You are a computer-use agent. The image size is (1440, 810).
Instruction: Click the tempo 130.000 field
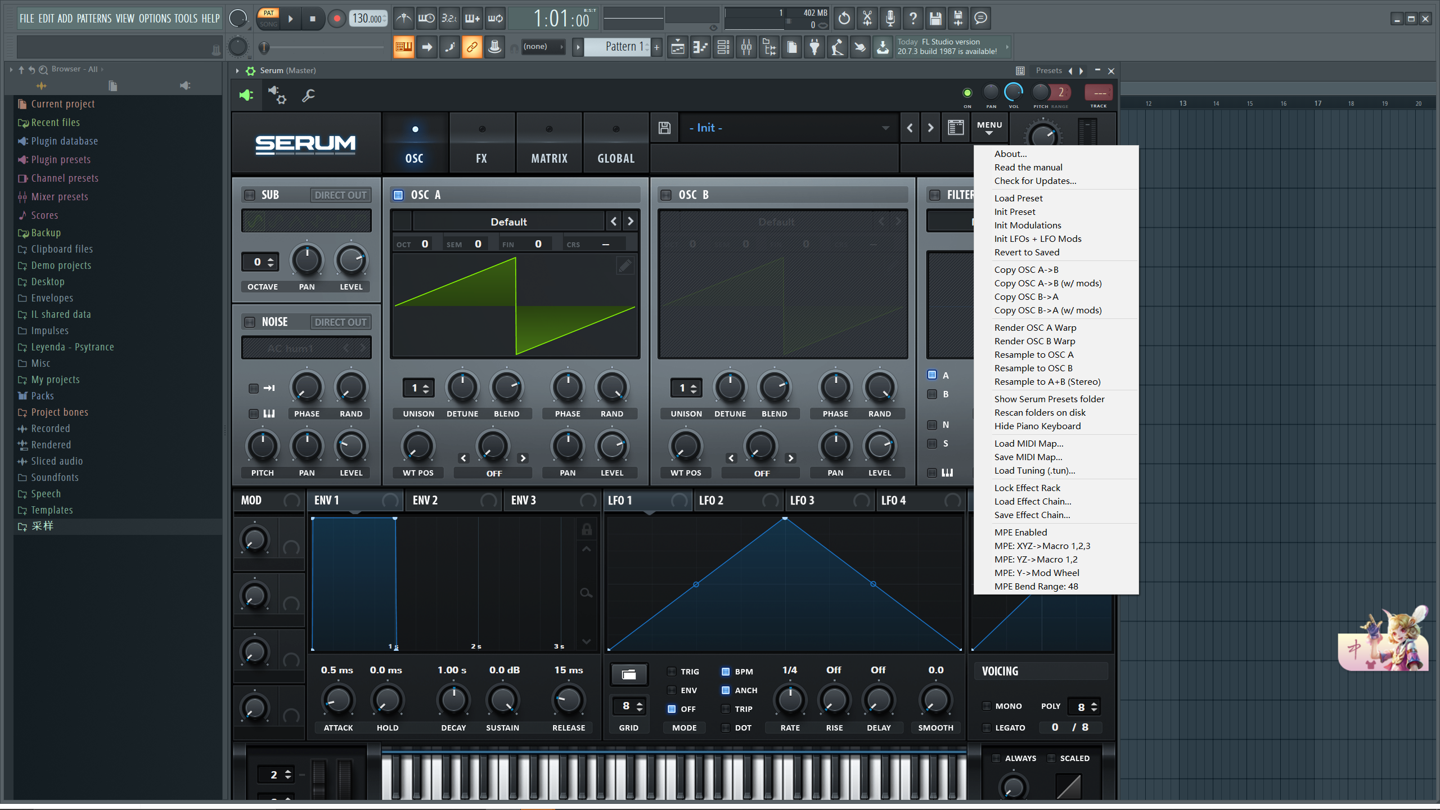[x=368, y=19]
